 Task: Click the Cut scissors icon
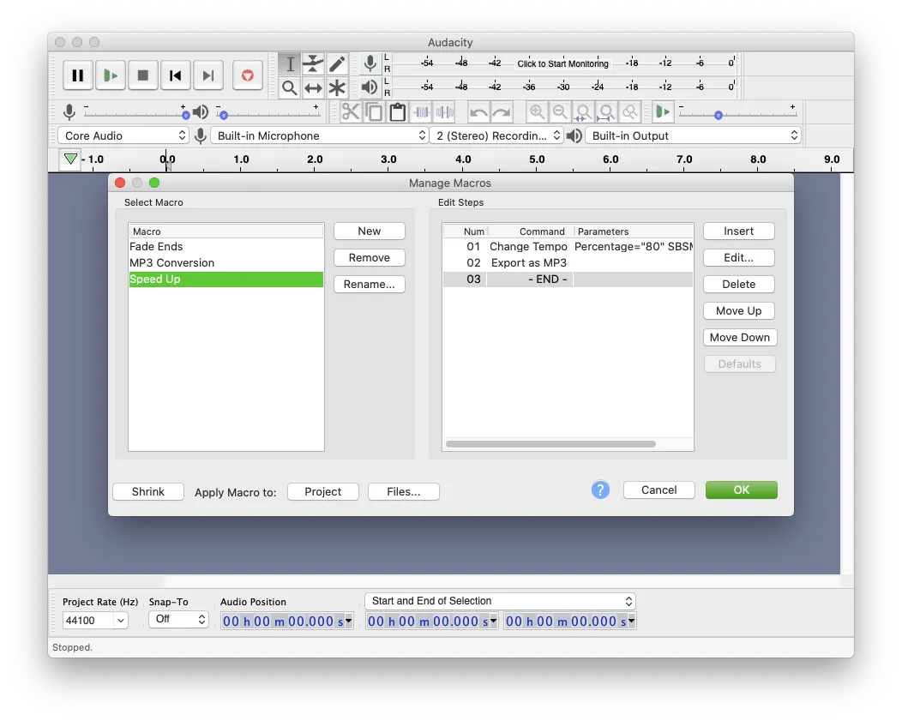[351, 112]
